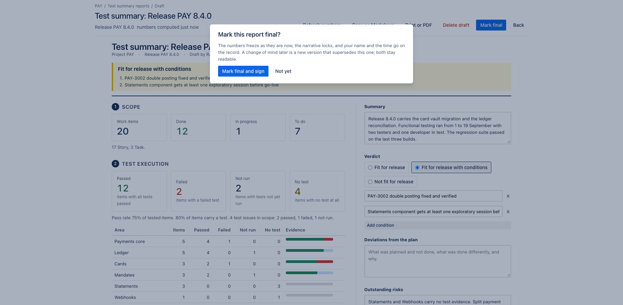Screen dimensions: 623x305
Task: Click the Done 12 card
Action: 198,127
